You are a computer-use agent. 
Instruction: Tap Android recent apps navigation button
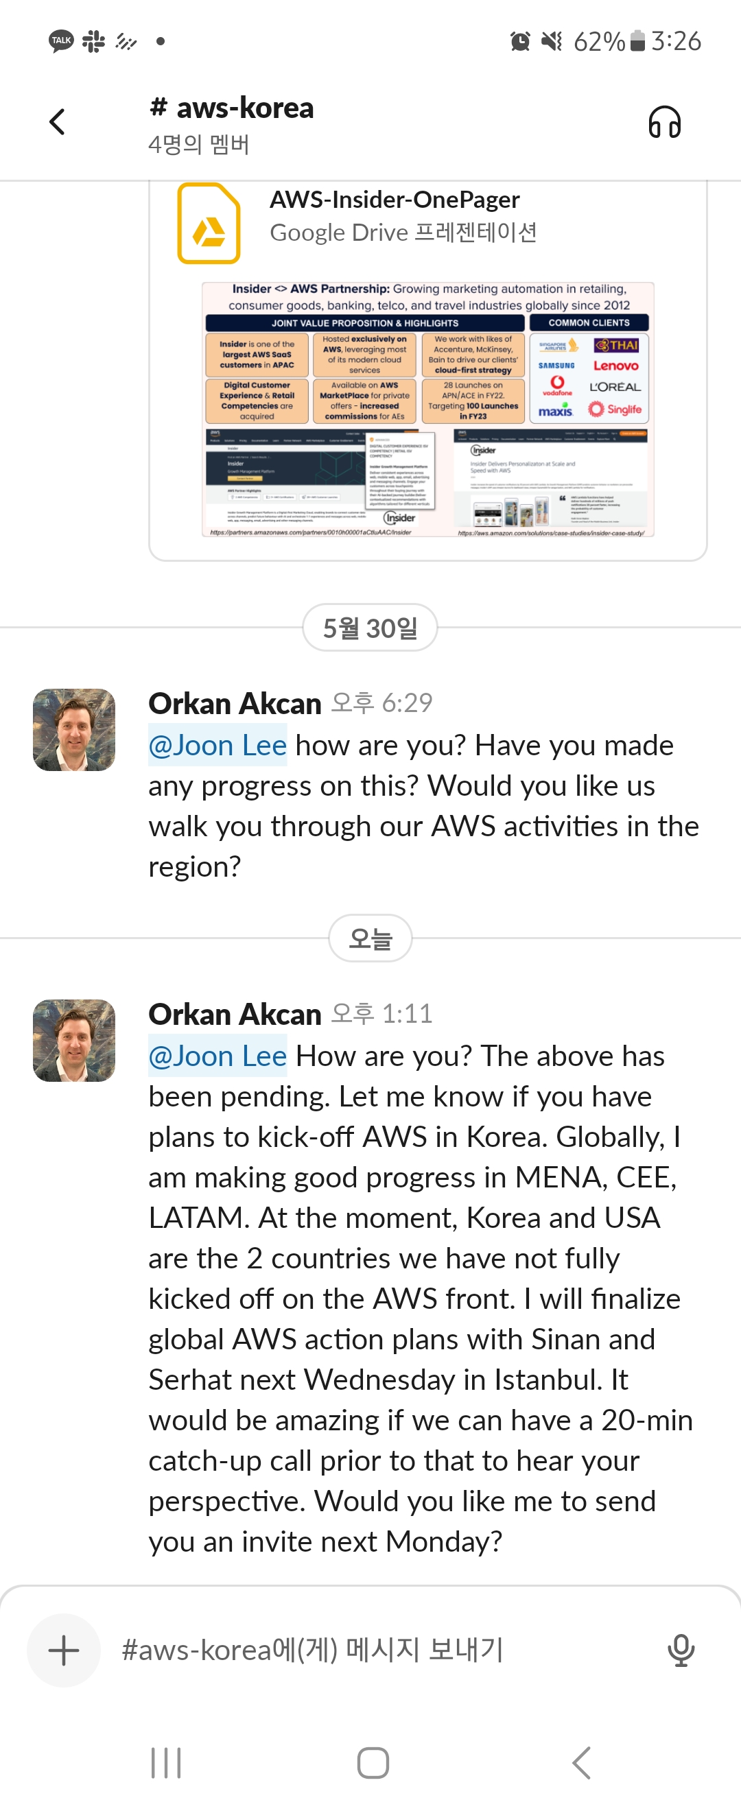coord(166,1762)
